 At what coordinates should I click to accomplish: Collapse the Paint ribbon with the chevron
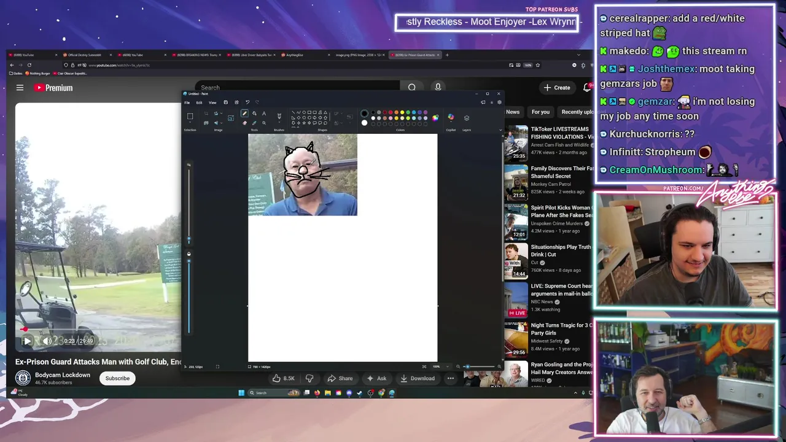click(x=500, y=130)
